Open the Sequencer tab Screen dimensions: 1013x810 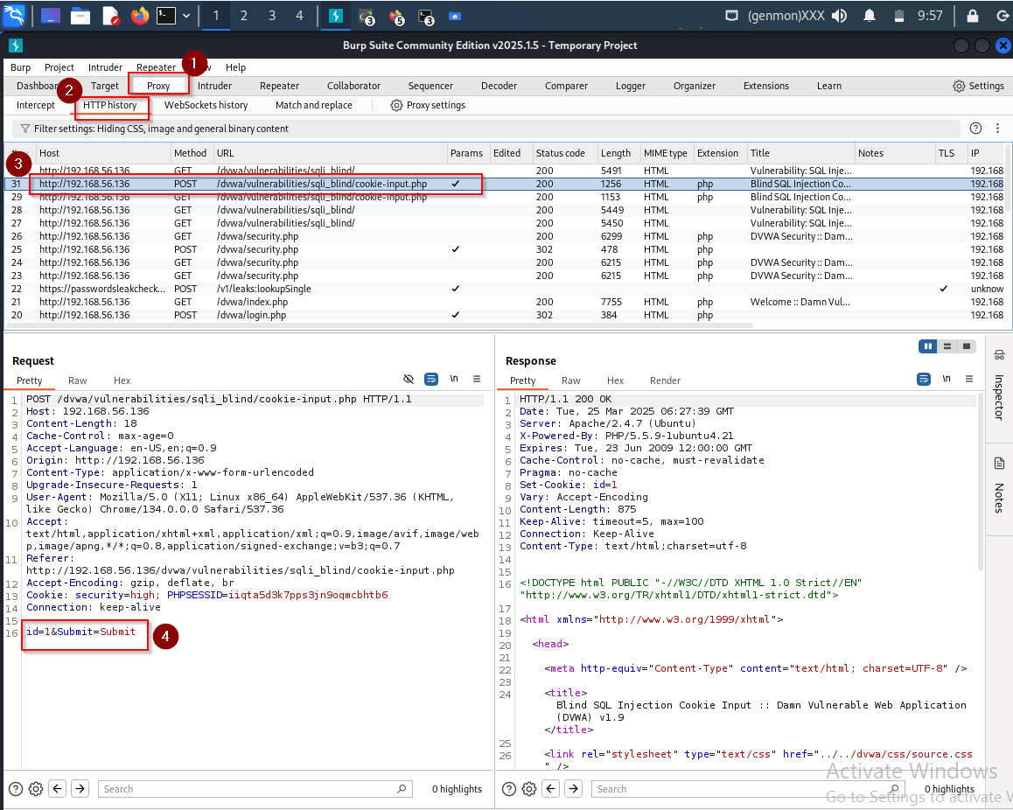(x=430, y=86)
